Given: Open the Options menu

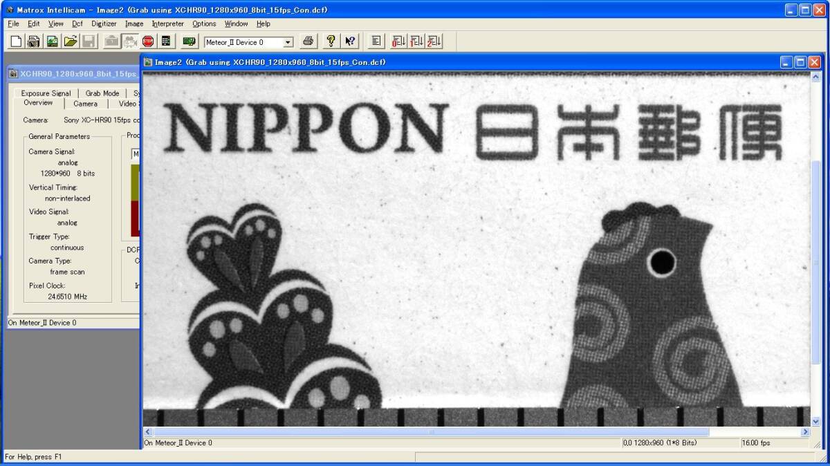Looking at the screenshot, I should click(x=204, y=24).
